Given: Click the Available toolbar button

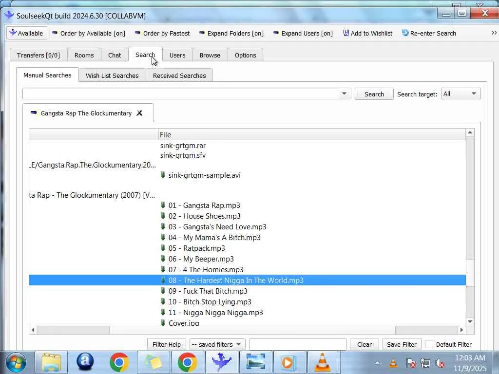Looking at the screenshot, I should 27,33.
